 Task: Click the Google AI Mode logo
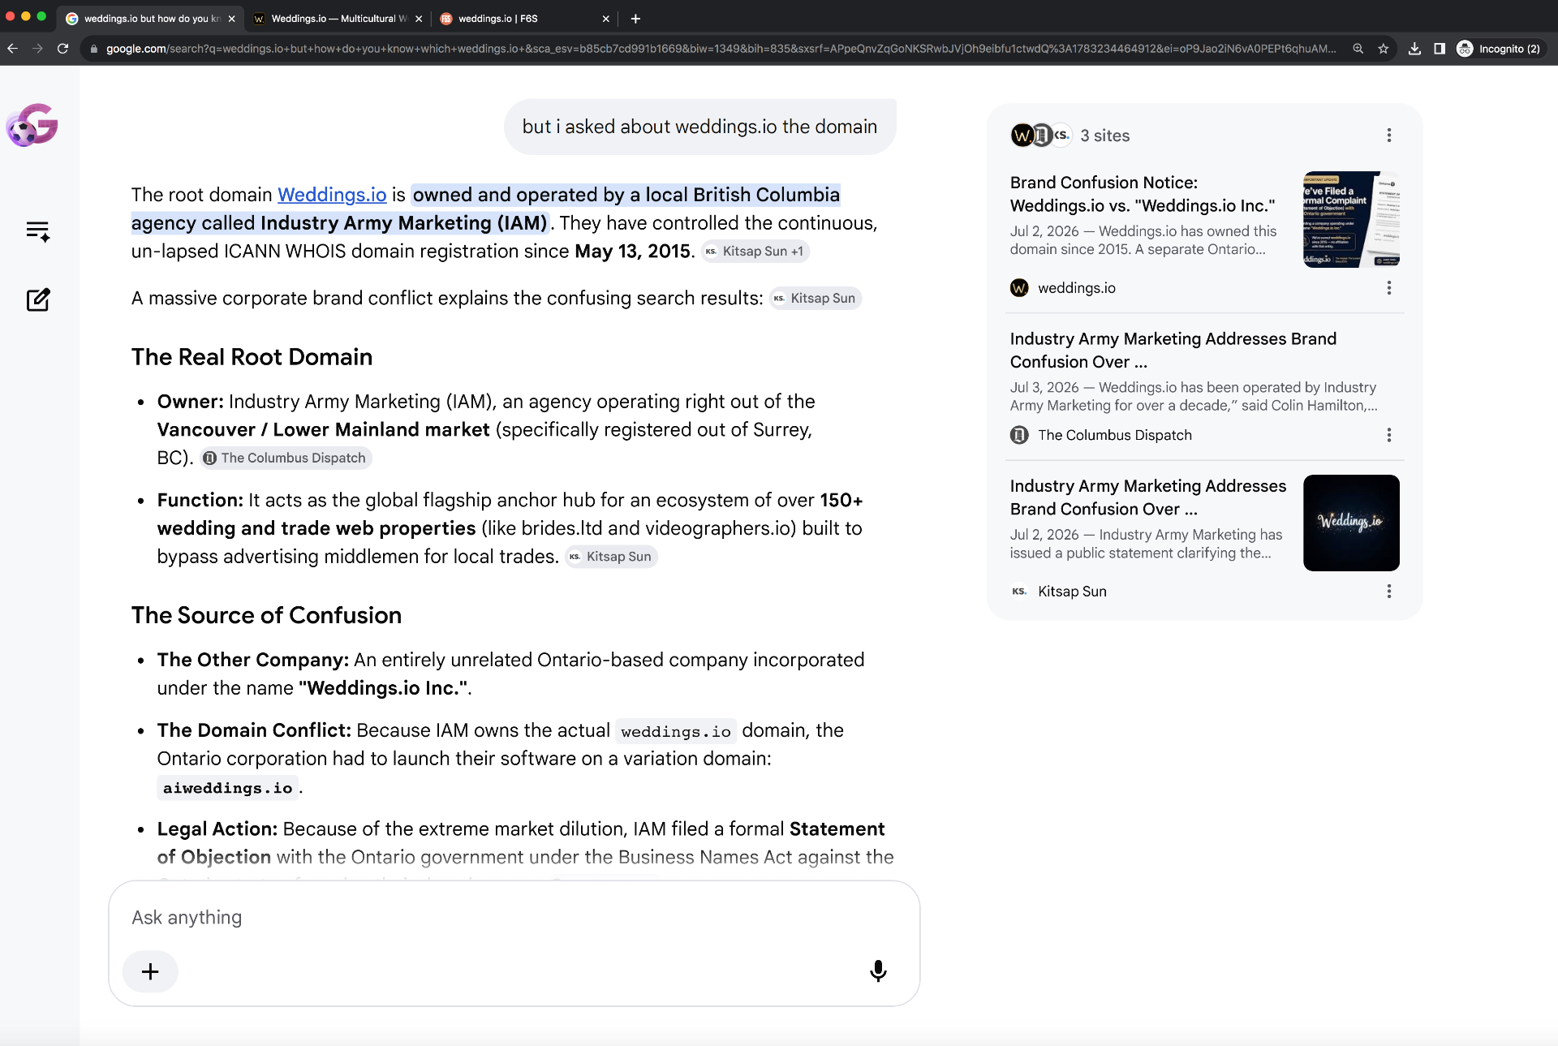[x=32, y=125]
